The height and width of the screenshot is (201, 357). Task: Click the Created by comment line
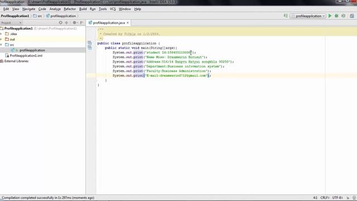130,34
